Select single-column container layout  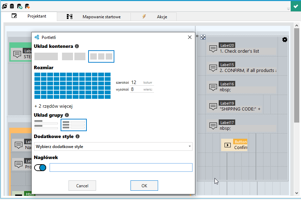[46, 56]
